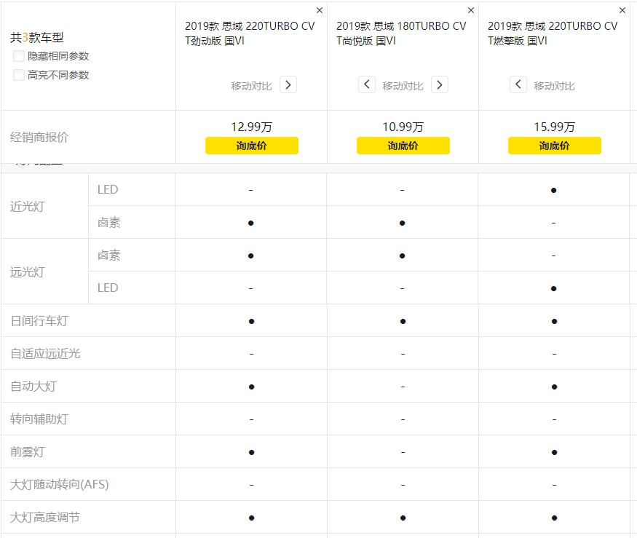Move 220TURBO 劲动版 column right
Image resolution: width=637 pixels, height=538 pixels.
[288, 85]
